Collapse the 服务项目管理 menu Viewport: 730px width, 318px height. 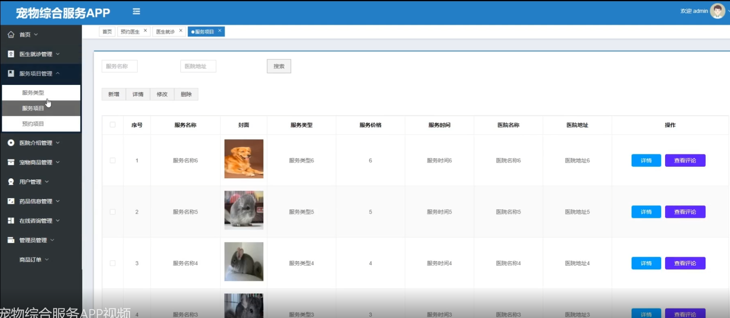(x=58, y=73)
